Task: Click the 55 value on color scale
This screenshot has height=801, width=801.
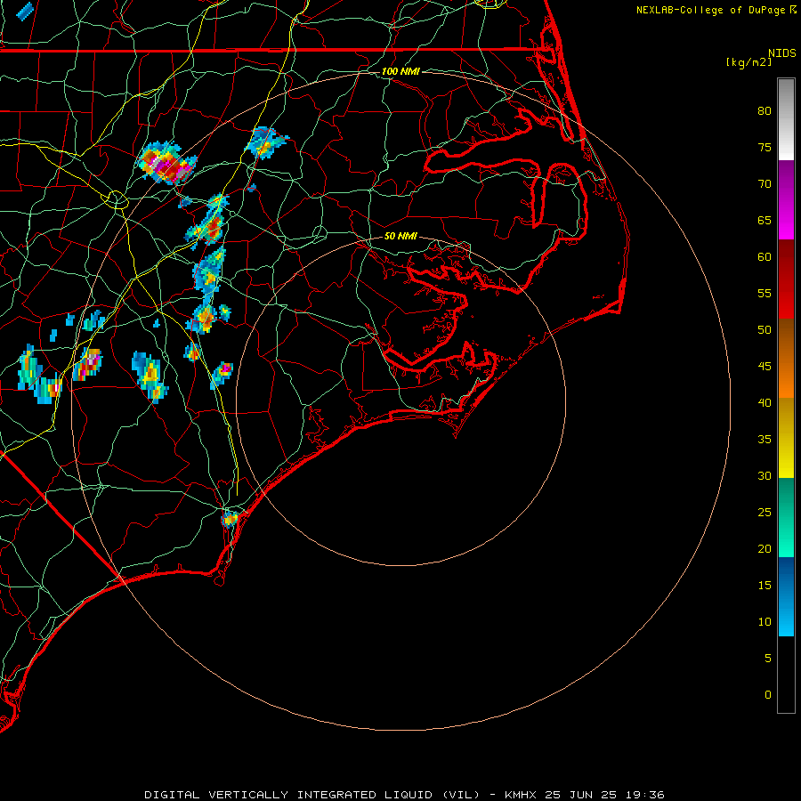Action: click(765, 293)
